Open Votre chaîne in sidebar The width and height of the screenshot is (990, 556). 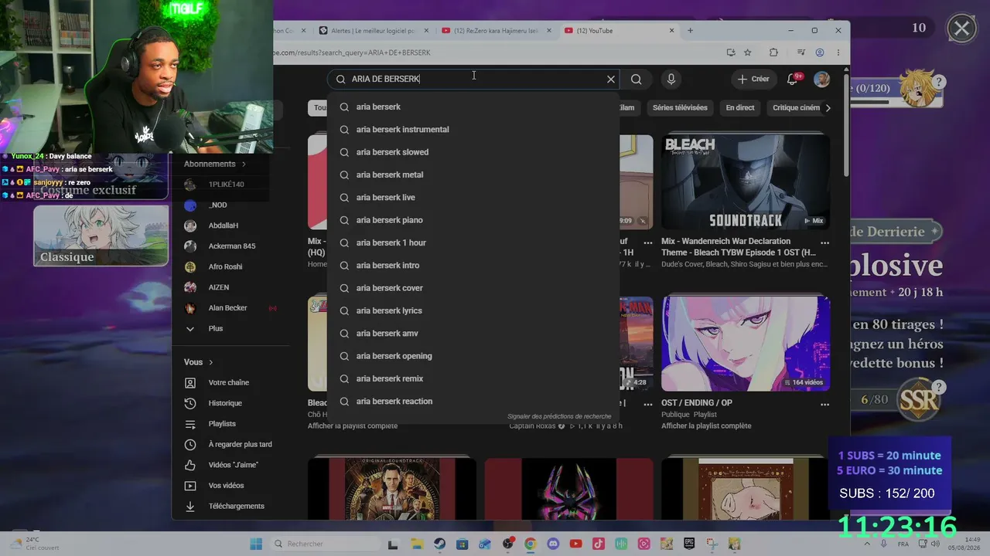tap(229, 382)
